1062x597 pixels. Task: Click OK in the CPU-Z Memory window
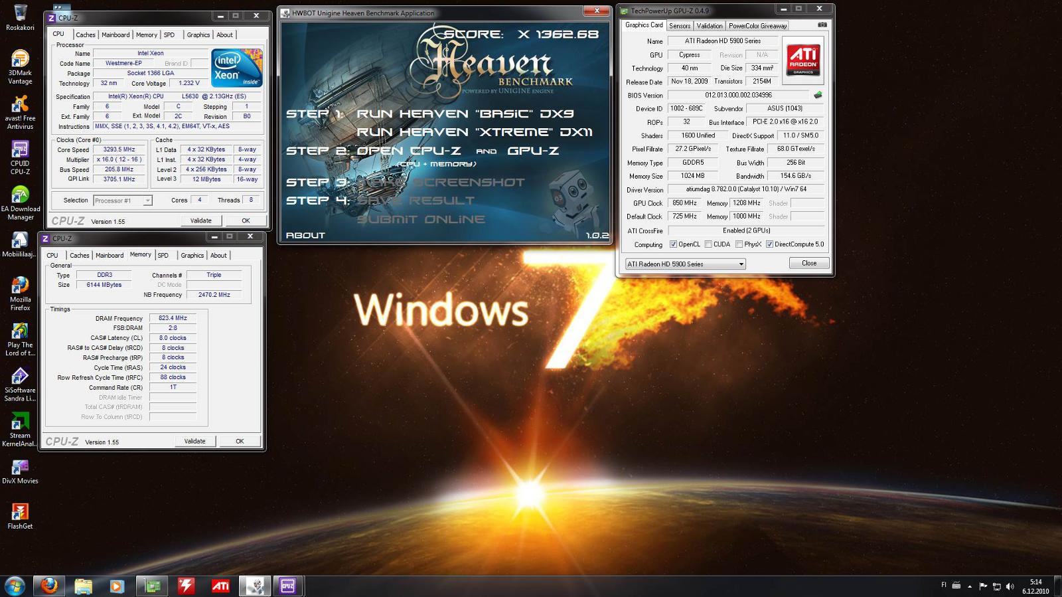[240, 441]
